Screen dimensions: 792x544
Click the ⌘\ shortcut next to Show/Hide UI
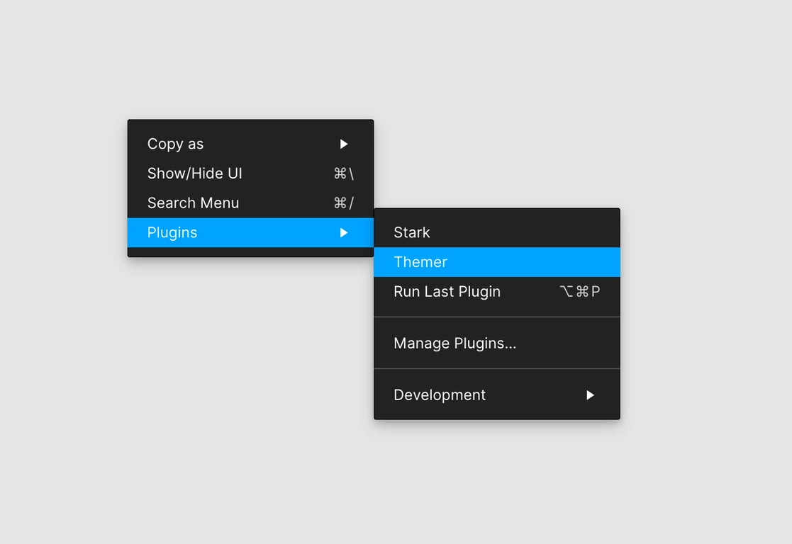[x=343, y=174]
